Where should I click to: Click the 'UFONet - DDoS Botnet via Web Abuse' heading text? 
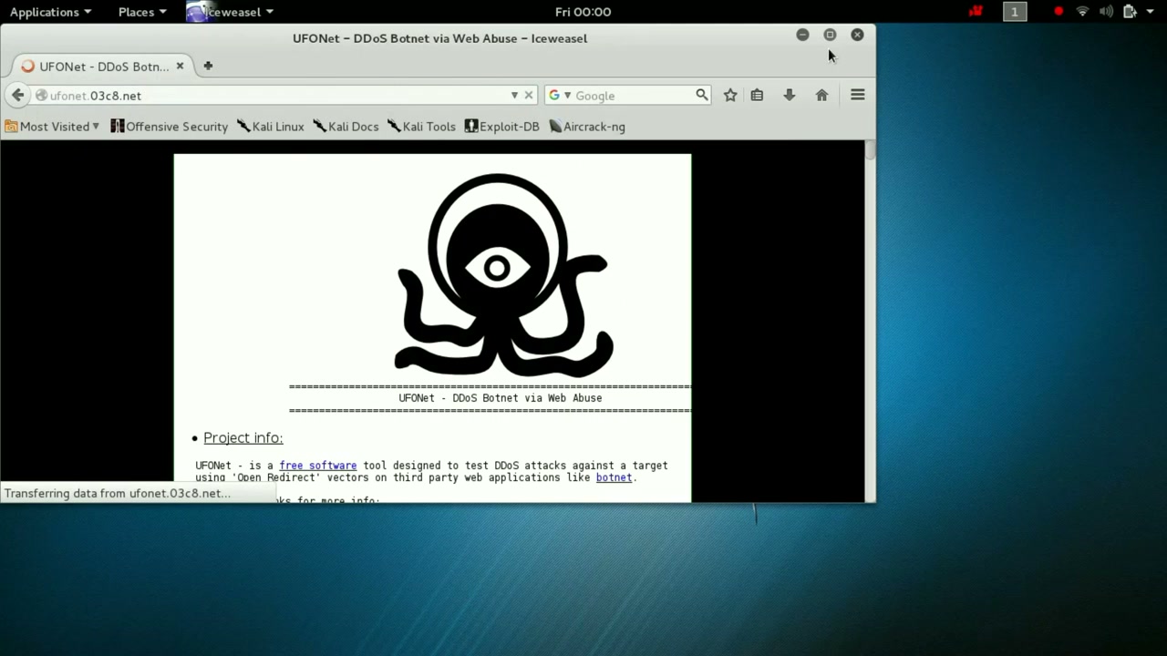[500, 398]
